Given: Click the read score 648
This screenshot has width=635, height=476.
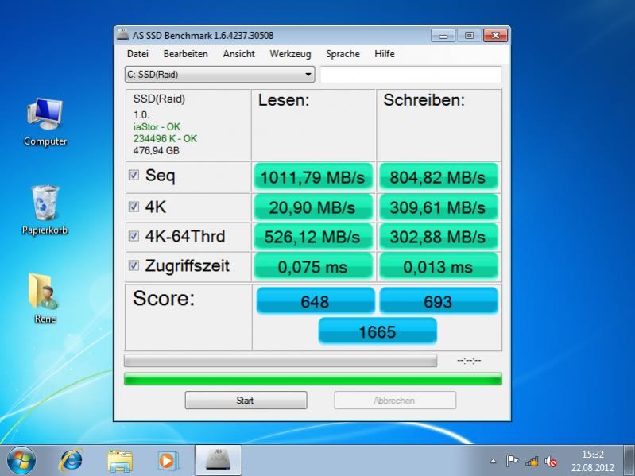Looking at the screenshot, I should pyautogui.click(x=316, y=301).
